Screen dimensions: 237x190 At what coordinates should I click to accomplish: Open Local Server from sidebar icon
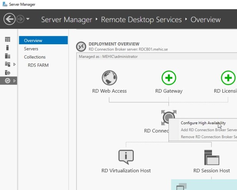pyautogui.click(x=7, y=48)
